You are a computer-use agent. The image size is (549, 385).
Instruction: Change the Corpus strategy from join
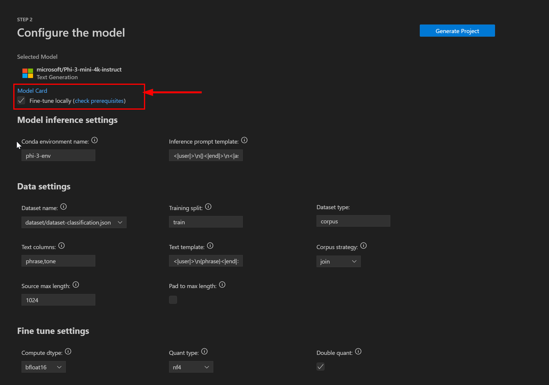pos(338,261)
